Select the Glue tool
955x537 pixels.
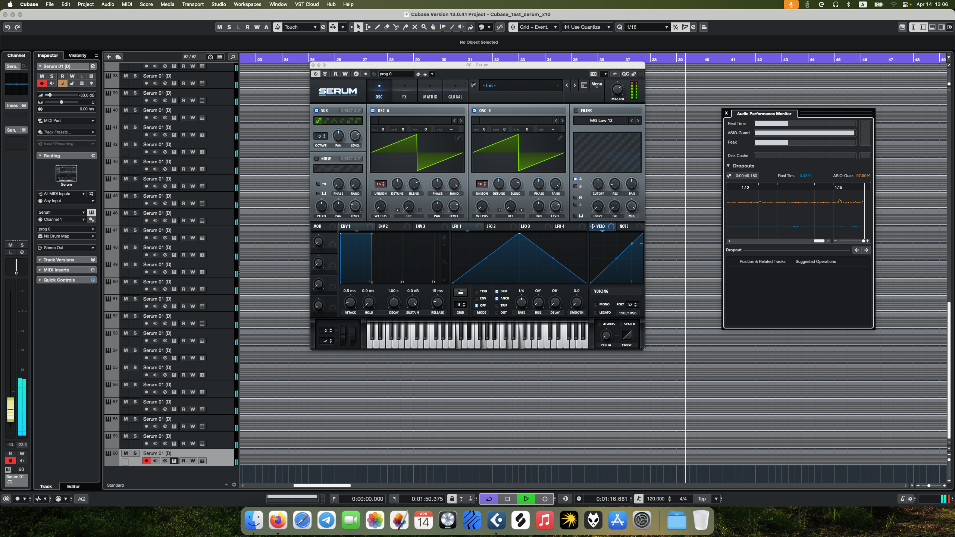pyautogui.click(x=405, y=27)
